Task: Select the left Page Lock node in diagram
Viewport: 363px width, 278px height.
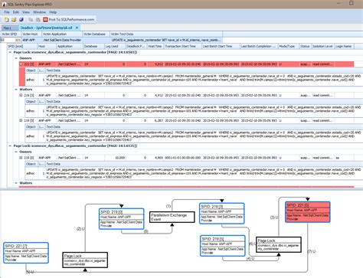Action: click(85, 260)
